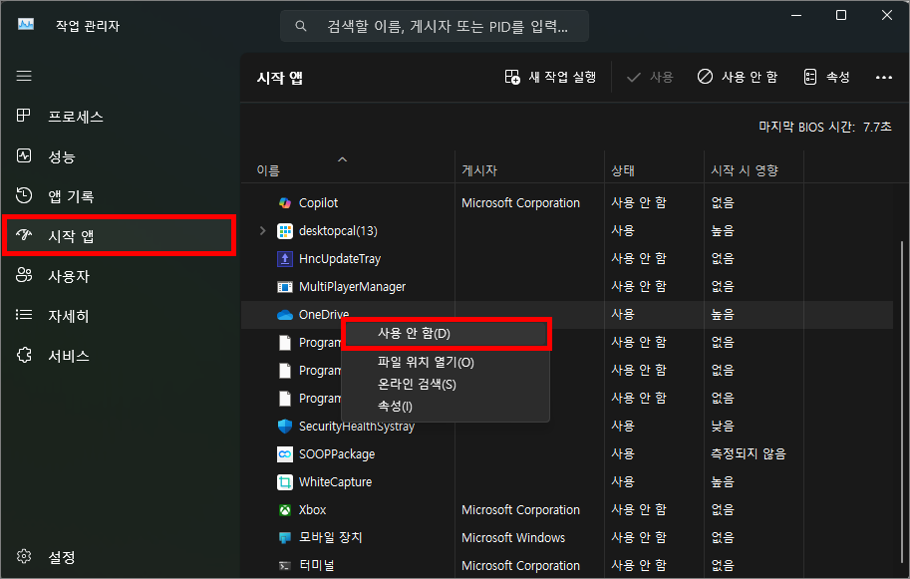Open the more options ellipsis menu

click(x=884, y=77)
